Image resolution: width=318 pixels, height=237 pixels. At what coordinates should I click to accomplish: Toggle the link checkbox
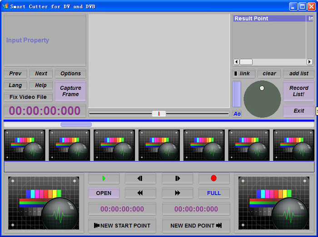tap(235, 73)
